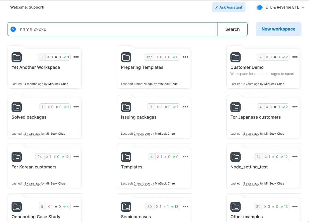Click package count 24 on For Korean customers
Image resolution: width=309 pixels, height=222 pixels.
tap(39, 157)
